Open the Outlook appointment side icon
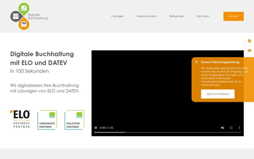The width and height of the screenshot is (254, 159). [249, 41]
